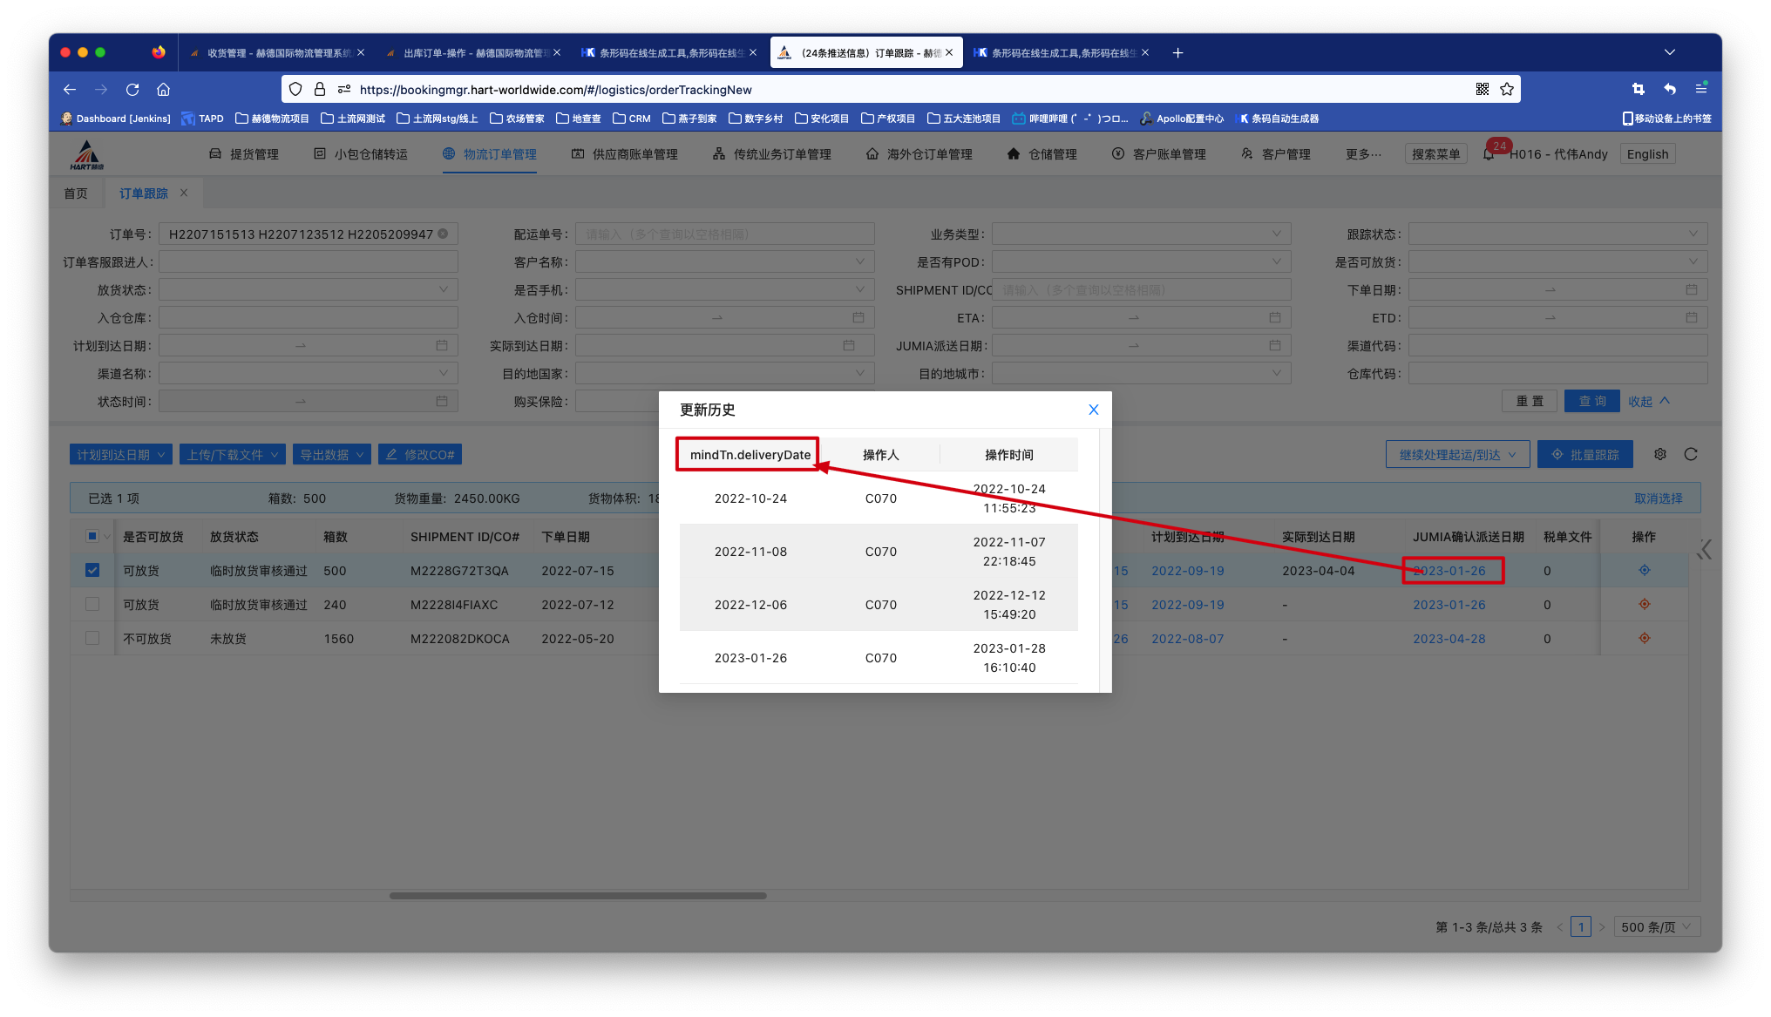
Task: Expand the 导出数据 dropdown
Action: [x=331, y=454]
